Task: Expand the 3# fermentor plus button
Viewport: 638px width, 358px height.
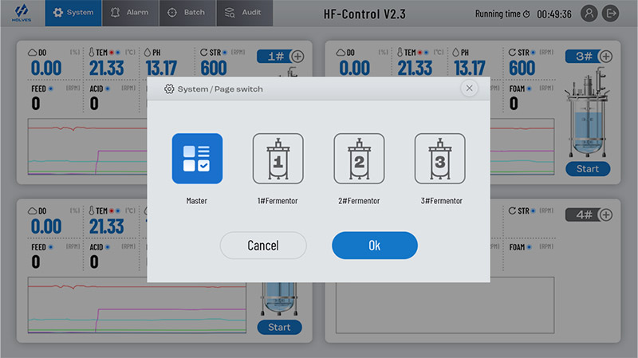Action: pyautogui.click(x=605, y=56)
